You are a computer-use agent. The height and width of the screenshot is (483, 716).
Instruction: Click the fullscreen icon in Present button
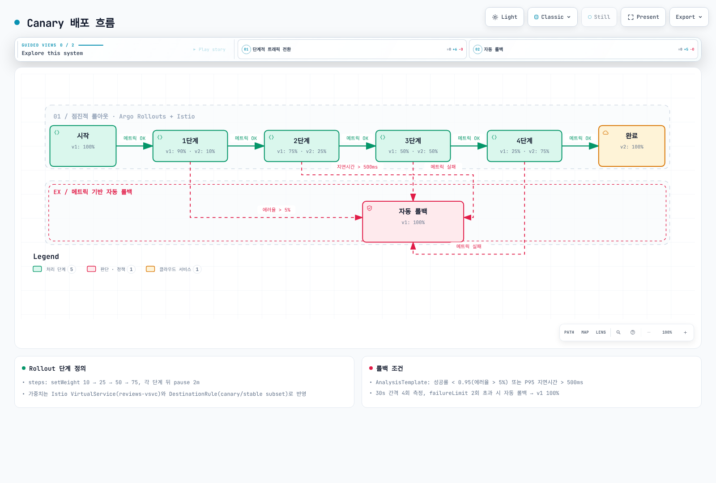631,17
